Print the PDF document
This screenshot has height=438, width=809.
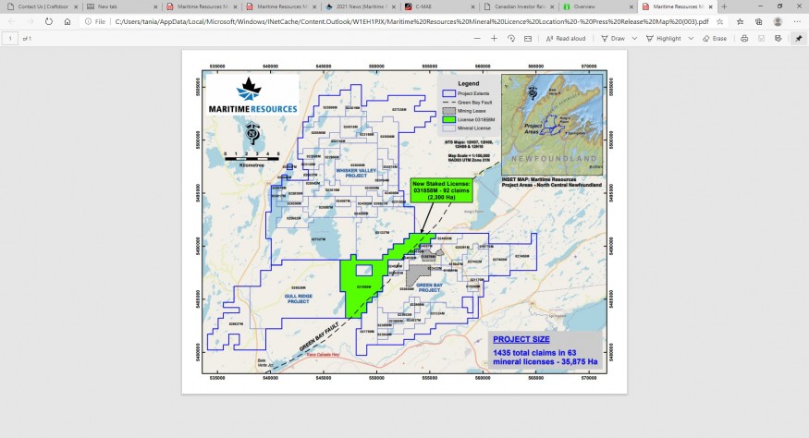[744, 38]
